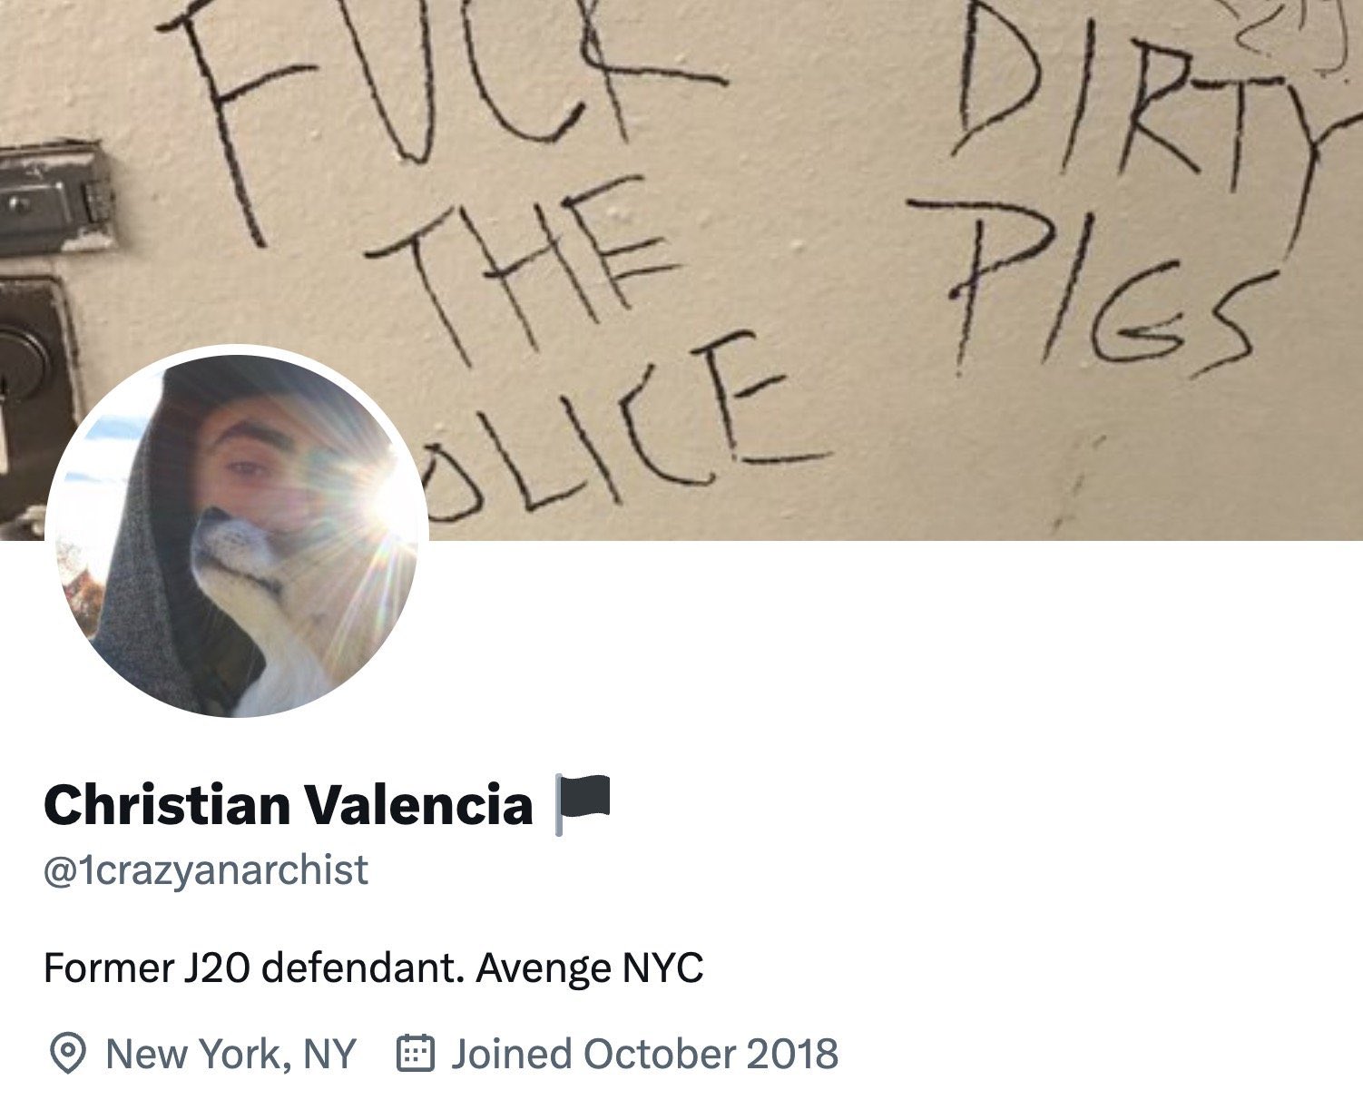
Task: Click the Joined October 2018 text
Action: tap(644, 1054)
